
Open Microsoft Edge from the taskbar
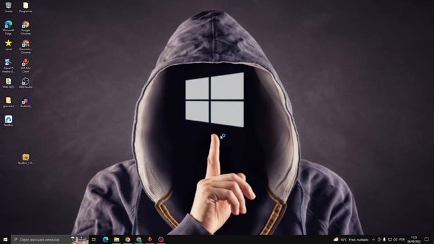106,239
